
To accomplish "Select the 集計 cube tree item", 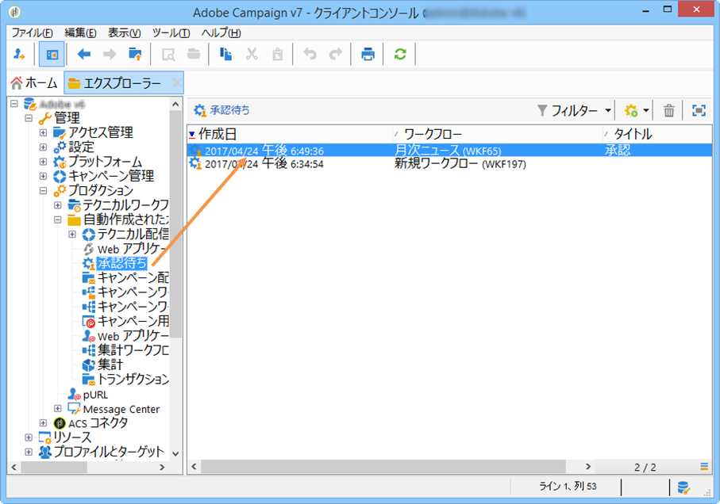I will 110,365.
